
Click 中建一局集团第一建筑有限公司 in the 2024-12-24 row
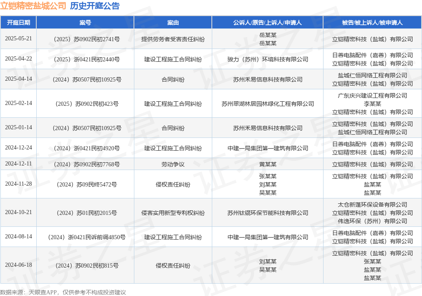click(x=267, y=148)
